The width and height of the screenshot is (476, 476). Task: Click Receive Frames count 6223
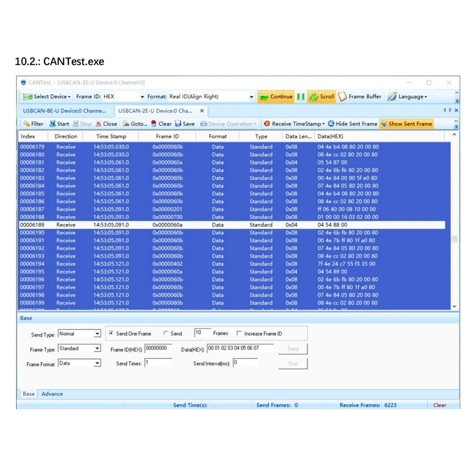390,405
